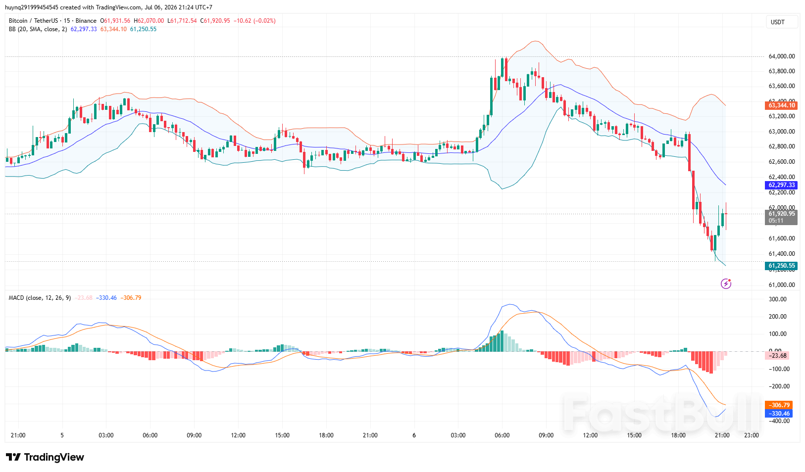805x472 pixels.
Task: Click the 12:00 time label on July 5
Action: (238, 435)
